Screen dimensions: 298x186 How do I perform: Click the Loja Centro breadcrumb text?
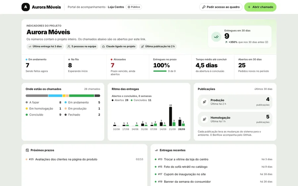click(116, 7)
